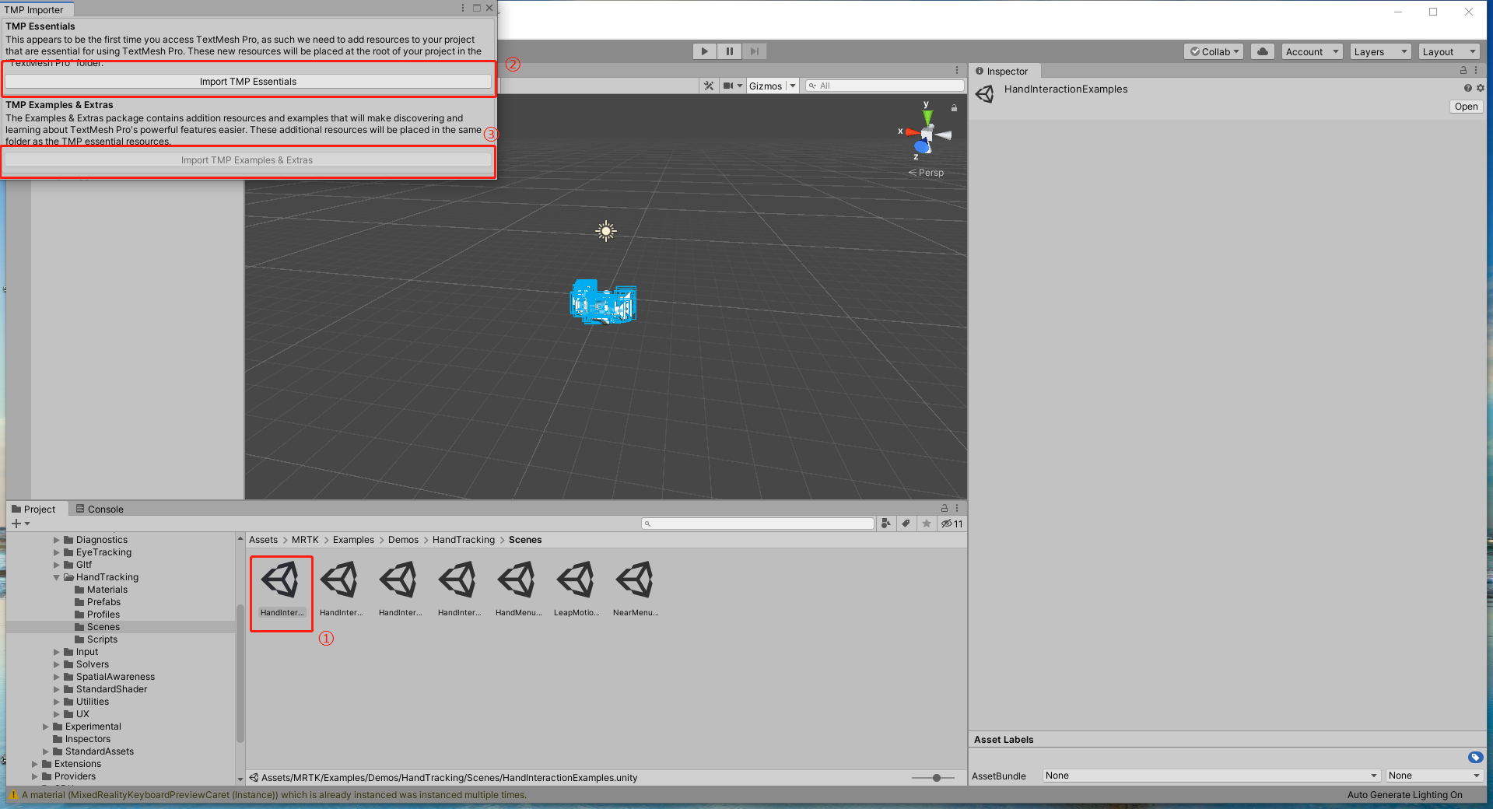1493x809 pixels.
Task: Open the Account menu
Action: [x=1312, y=51]
